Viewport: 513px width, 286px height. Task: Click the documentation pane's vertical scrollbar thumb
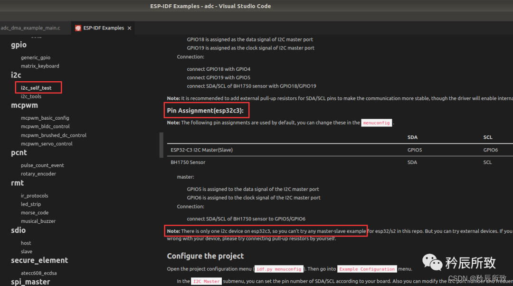click(161, 145)
